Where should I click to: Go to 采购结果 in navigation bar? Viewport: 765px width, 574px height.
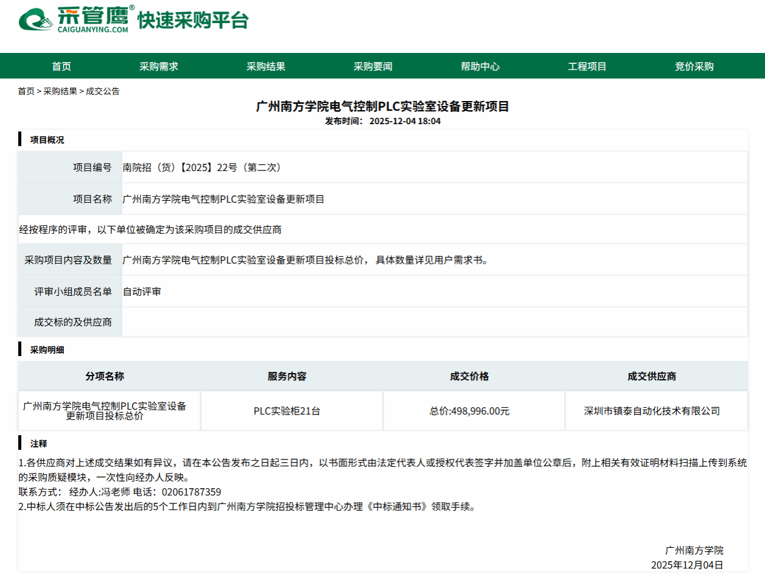(266, 66)
